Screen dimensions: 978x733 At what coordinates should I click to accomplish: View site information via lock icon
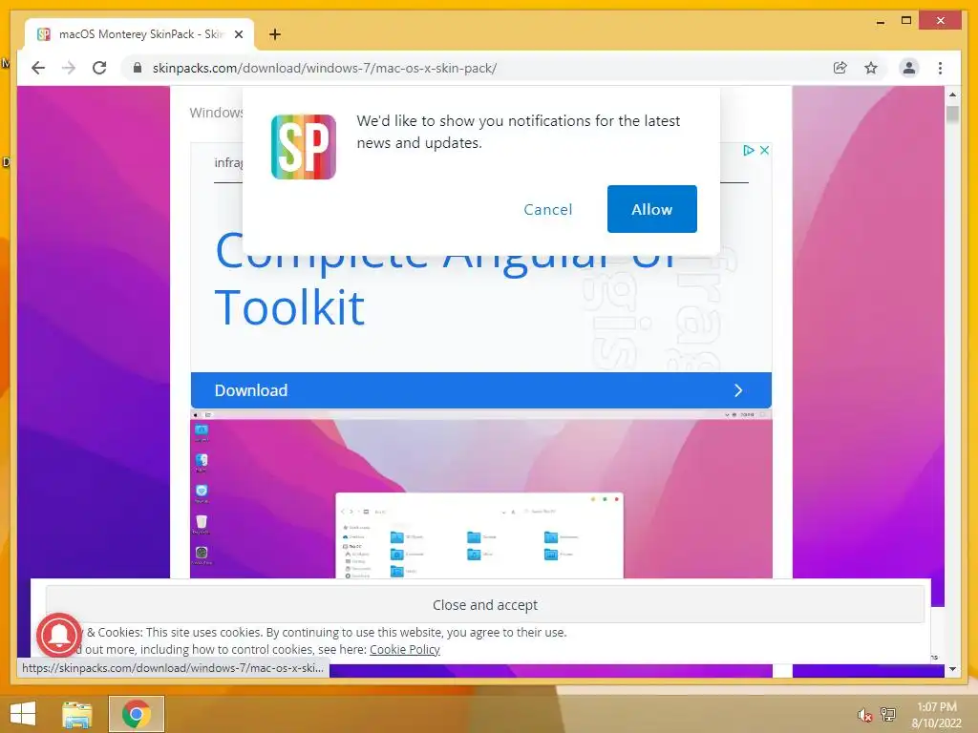click(138, 68)
